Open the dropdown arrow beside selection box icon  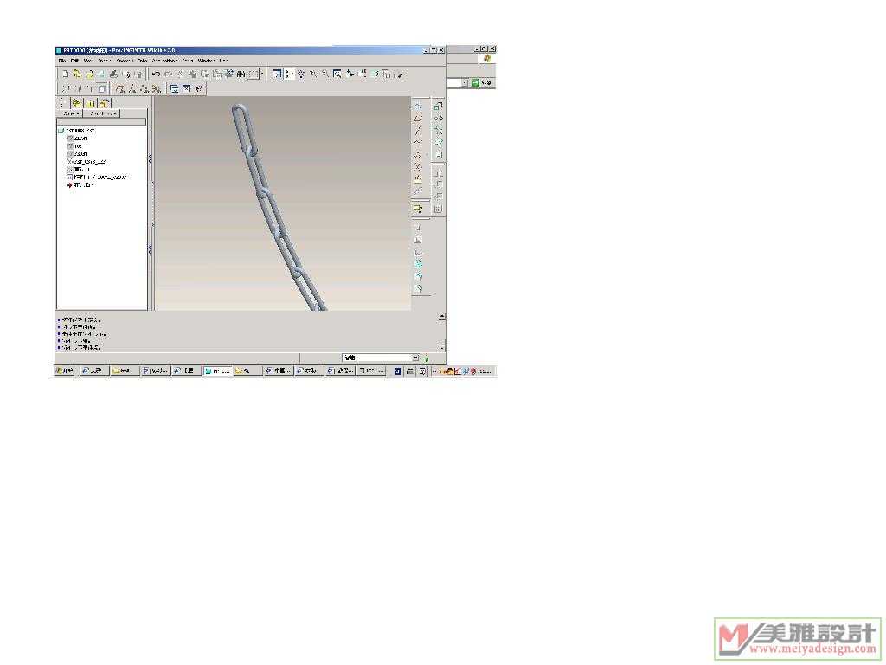coord(262,74)
